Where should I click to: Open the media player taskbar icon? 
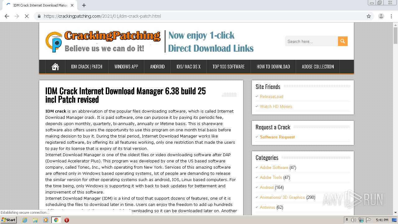[x=46, y=220]
